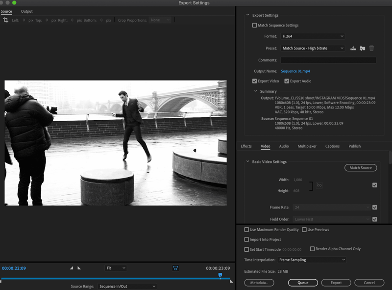
Task: Click the Save Preset icon
Action: [x=353, y=48]
